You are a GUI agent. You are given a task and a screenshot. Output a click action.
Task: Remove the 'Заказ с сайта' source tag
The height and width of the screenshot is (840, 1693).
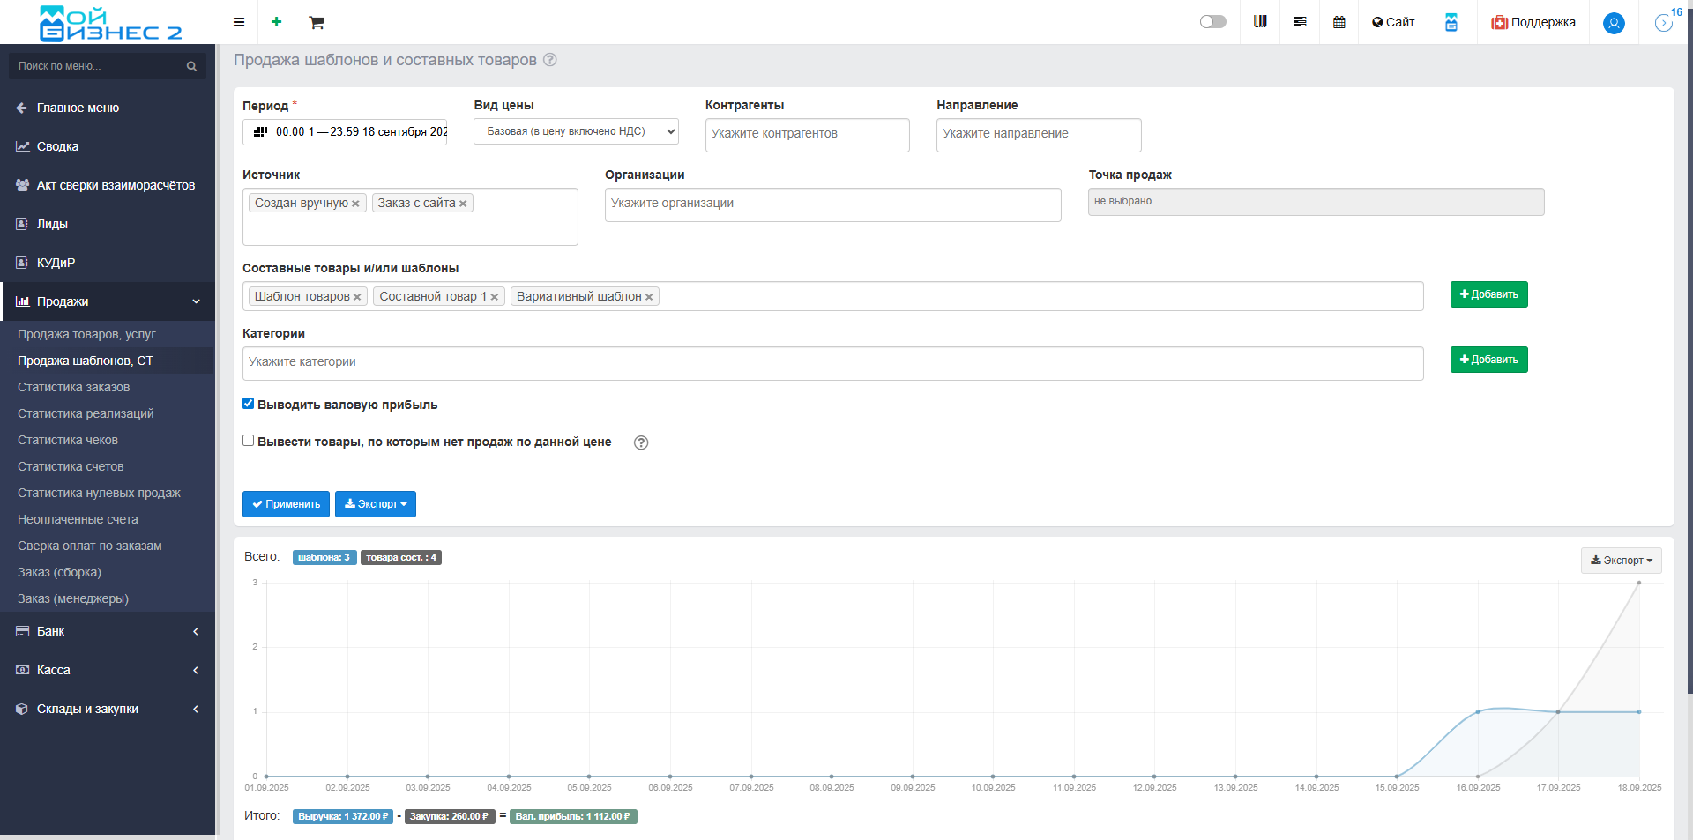pyautogui.click(x=463, y=204)
